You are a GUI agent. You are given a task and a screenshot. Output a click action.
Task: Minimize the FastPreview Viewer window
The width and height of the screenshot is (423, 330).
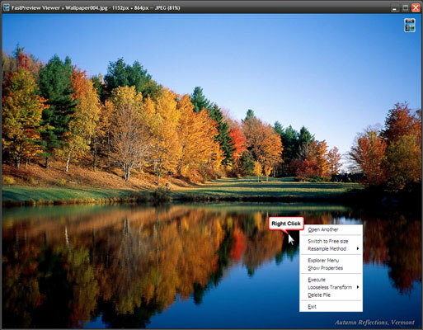tap(395, 8)
